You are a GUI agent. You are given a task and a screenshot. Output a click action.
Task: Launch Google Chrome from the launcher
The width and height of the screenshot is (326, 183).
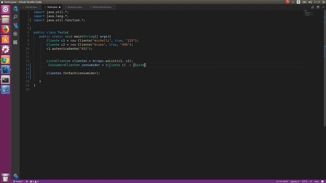pyautogui.click(x=6, y=60)
